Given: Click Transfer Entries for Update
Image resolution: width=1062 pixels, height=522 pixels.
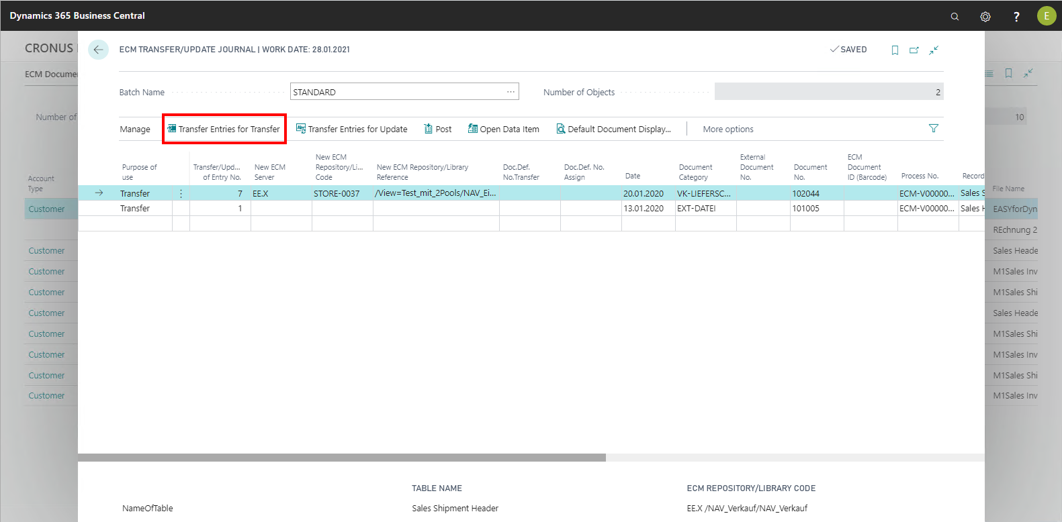Looking at the screenshot, I should click(x=352, y=129).
